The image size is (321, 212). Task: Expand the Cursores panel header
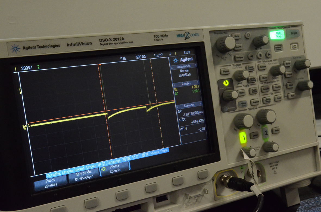(189, 105)
